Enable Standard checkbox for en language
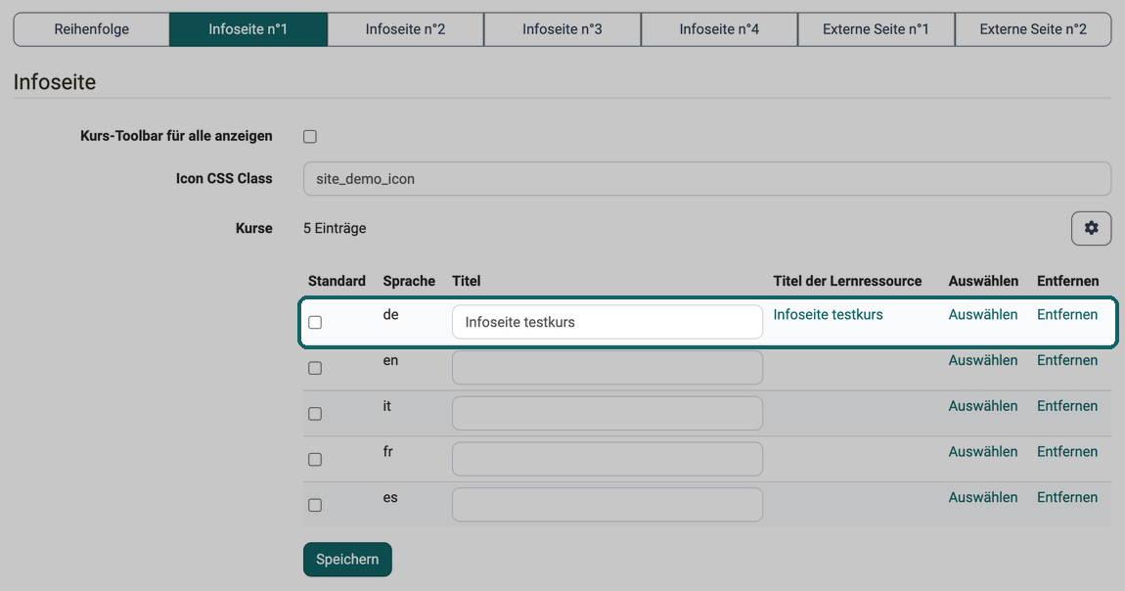This screenshot has height=591, width=1125. click(315, 368)
